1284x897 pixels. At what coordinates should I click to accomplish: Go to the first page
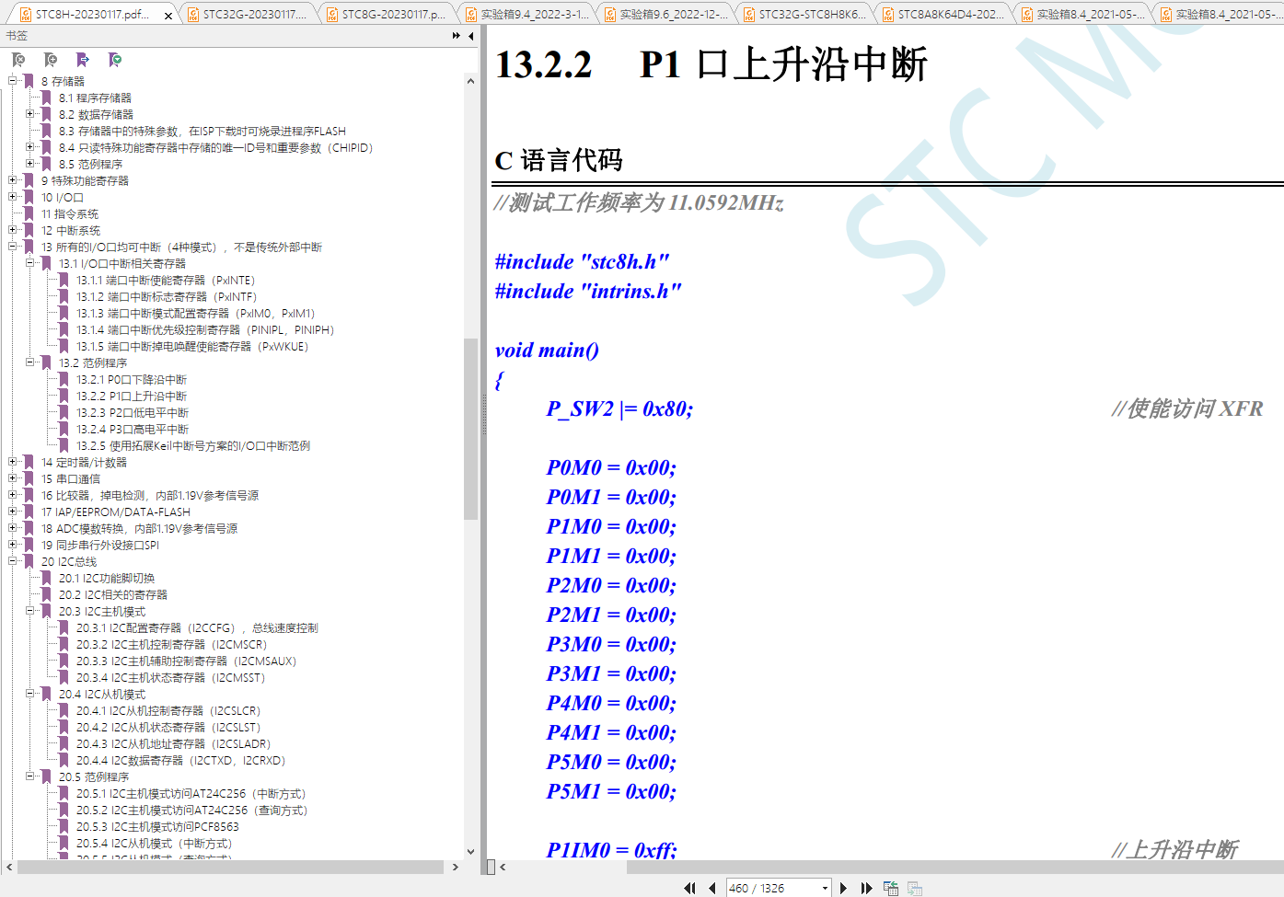point(689,888)
